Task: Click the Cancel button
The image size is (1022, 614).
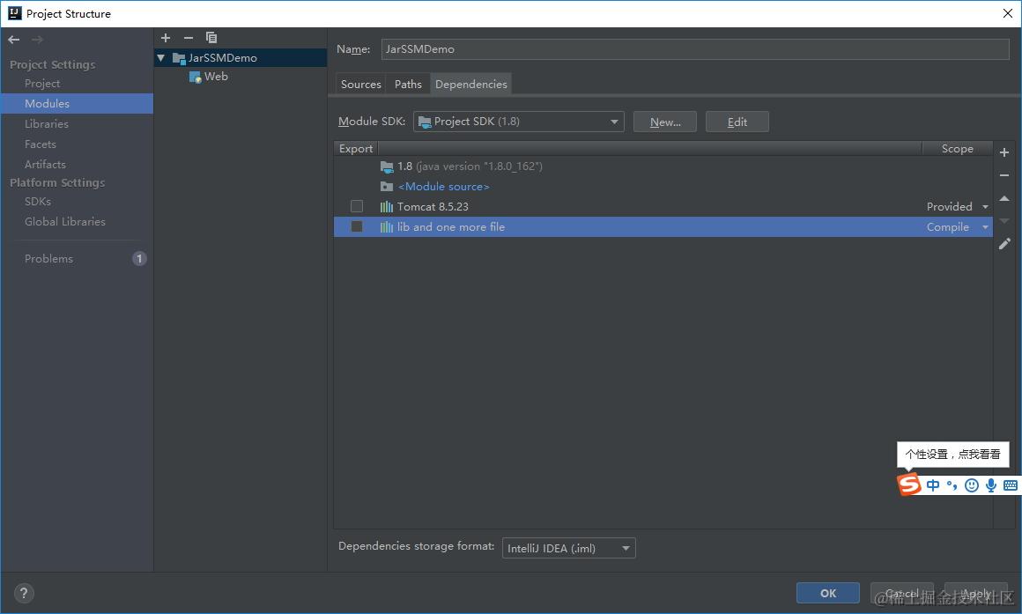Action: pos(902,593)
